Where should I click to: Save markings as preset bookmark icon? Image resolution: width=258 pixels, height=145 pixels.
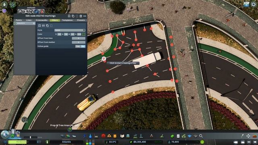point(69,16)
